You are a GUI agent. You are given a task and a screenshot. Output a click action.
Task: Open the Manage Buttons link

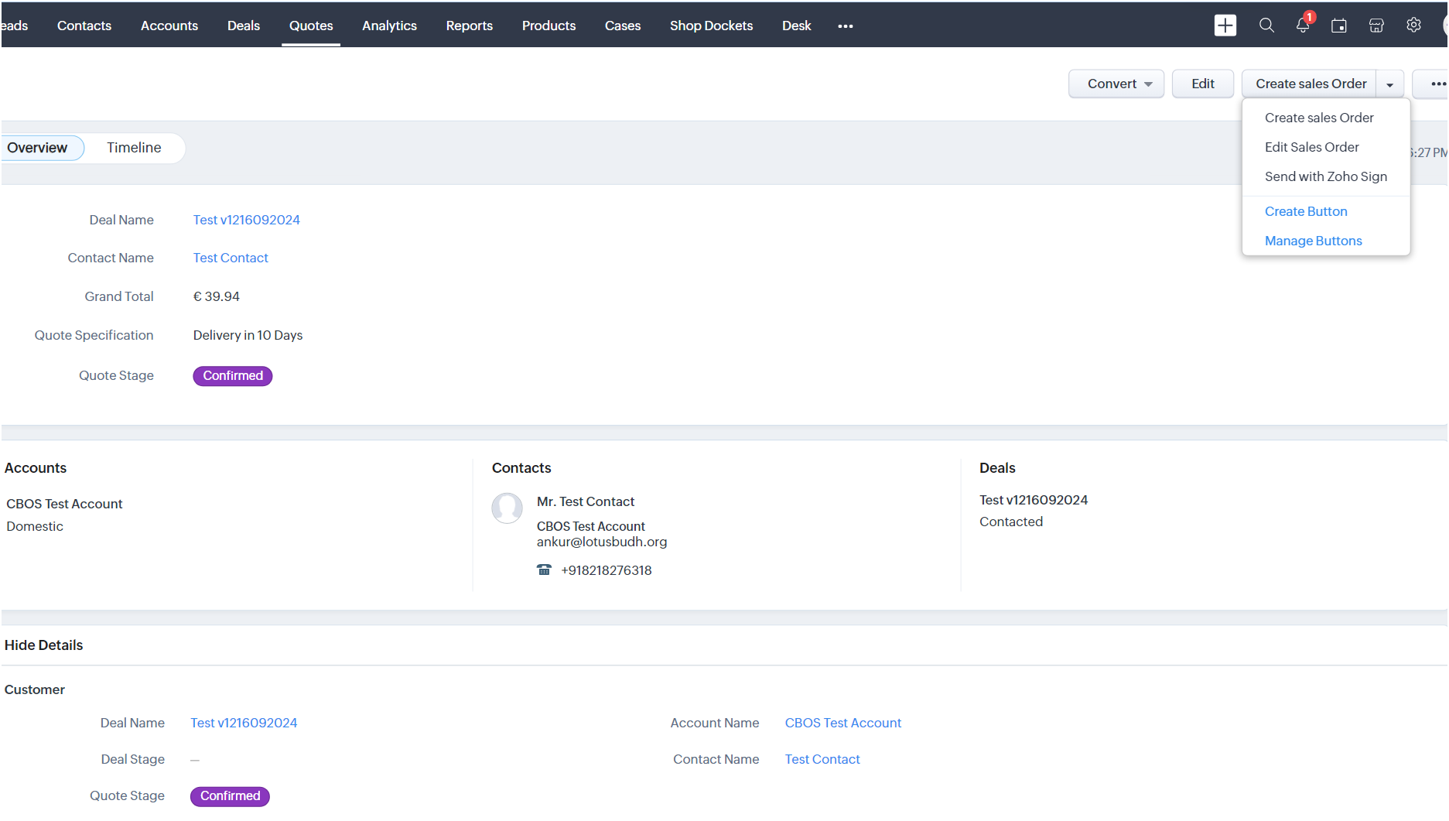[1313, 241]
